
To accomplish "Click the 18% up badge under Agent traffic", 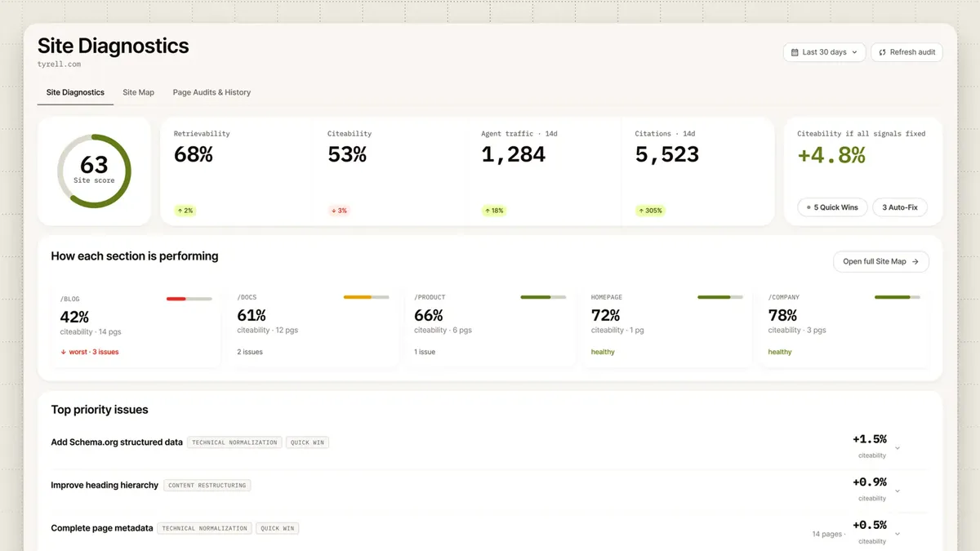I will (x=493, y=211).
